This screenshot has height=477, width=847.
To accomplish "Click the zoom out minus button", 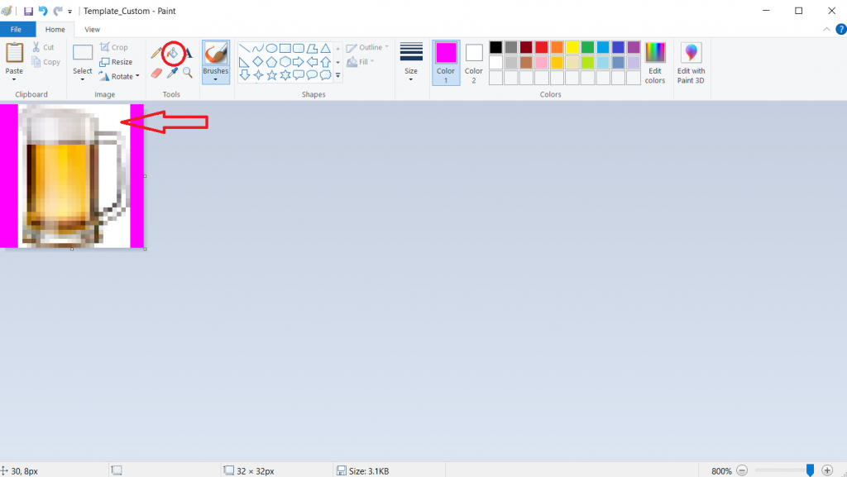I will click(742, 470).
